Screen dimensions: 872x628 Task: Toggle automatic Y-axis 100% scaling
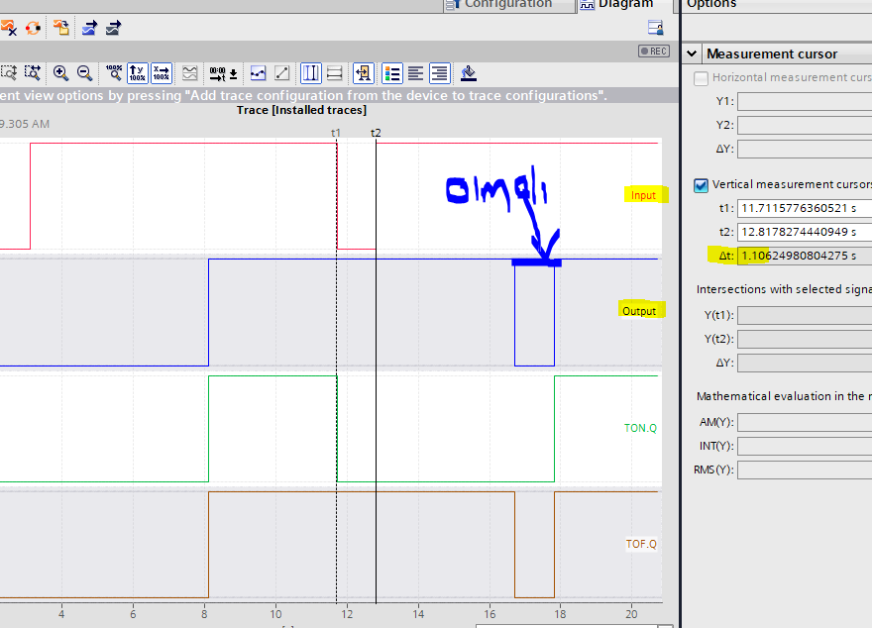138,72
